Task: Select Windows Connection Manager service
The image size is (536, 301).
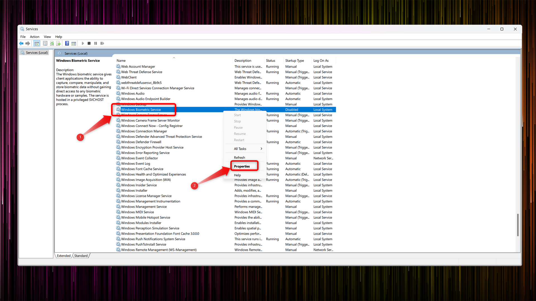Action: (x=144, y=131)
